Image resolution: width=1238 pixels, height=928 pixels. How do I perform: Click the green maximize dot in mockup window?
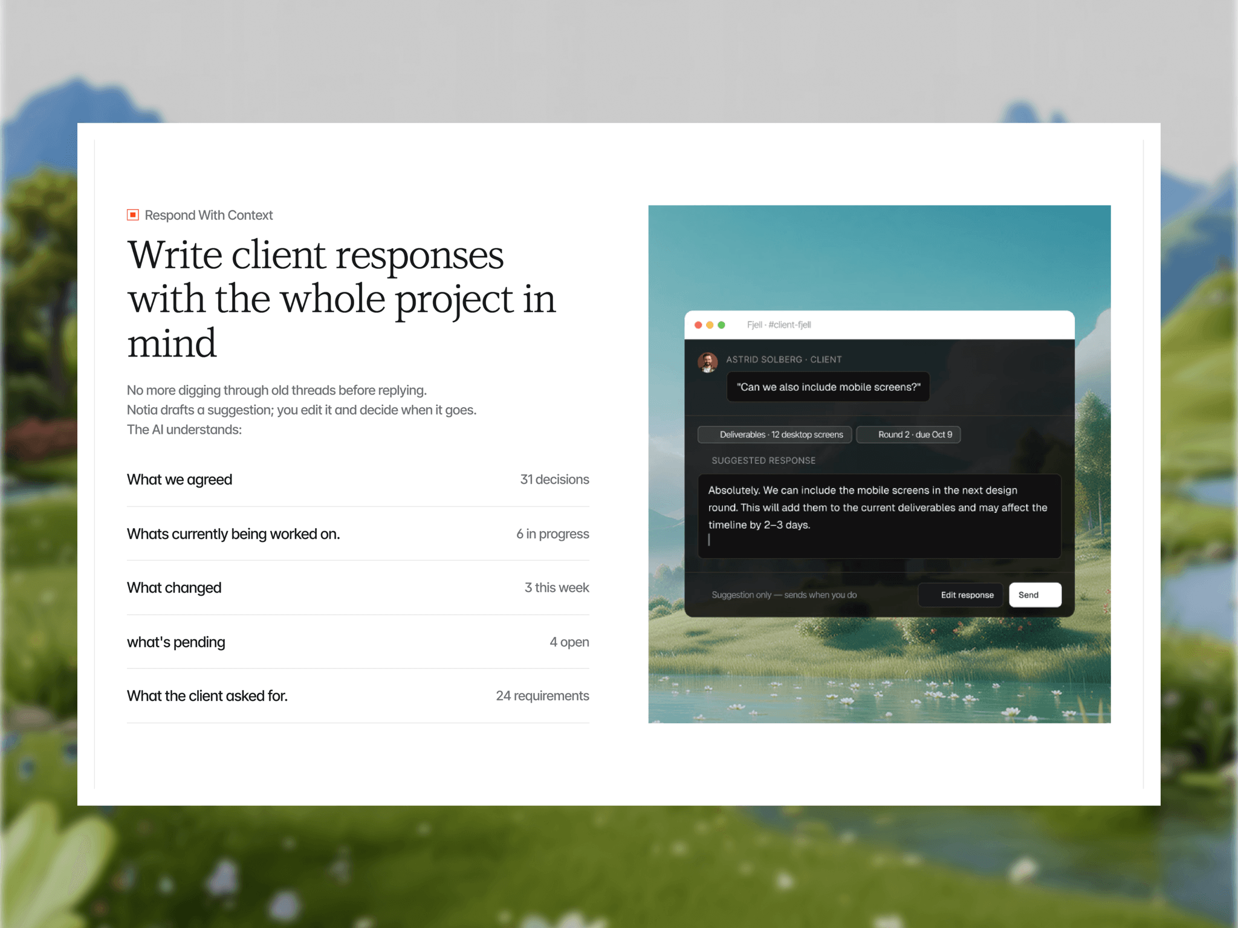pos(721,325)
